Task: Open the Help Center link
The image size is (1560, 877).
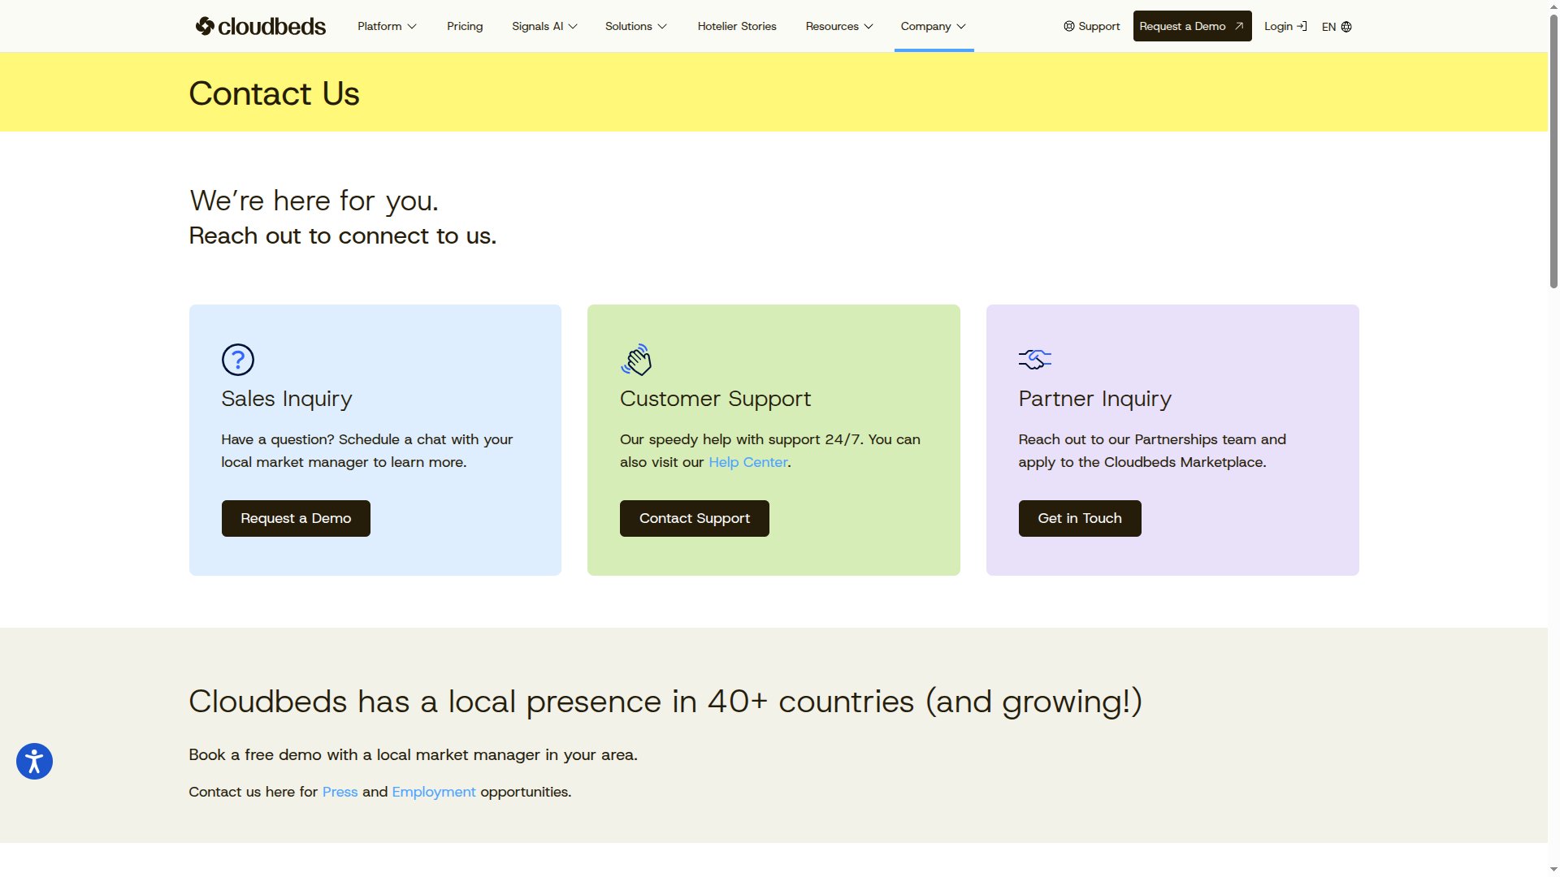Action: click(x=747, y=461)
